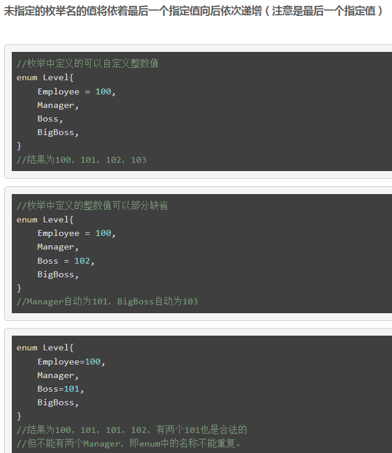
Task: Click the 'Boss=101,' line
Action: tap(61, 389)
